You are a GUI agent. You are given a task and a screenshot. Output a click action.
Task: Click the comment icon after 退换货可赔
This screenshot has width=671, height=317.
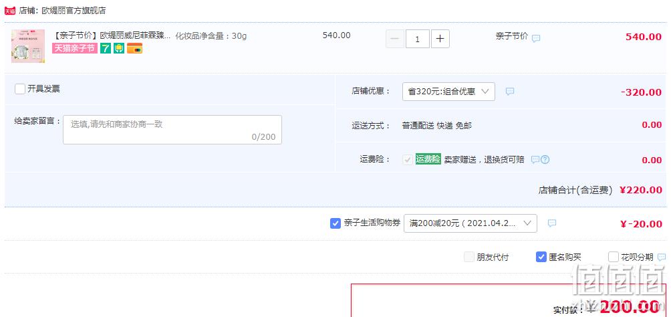535,160
